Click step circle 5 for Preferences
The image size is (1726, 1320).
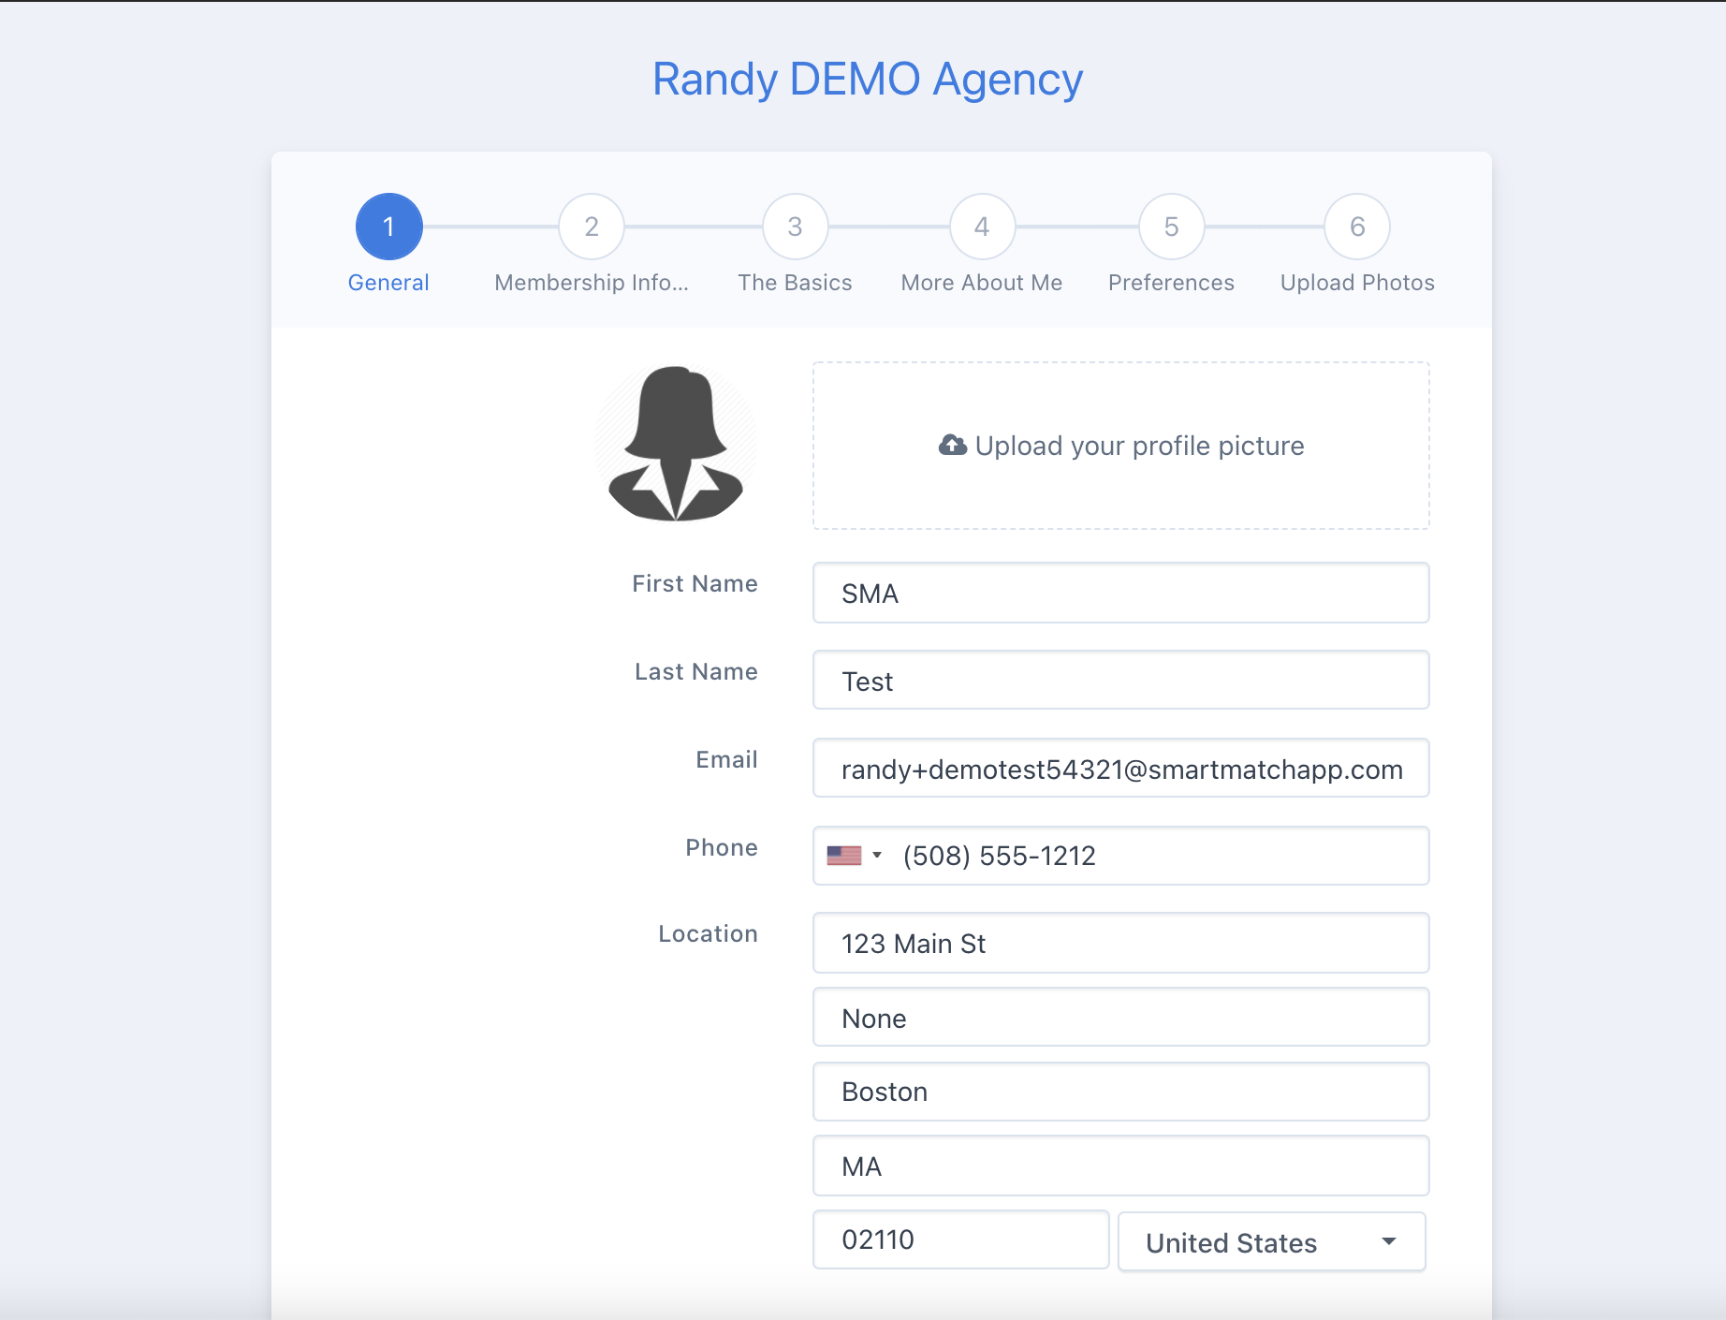tap(1171, 226)
